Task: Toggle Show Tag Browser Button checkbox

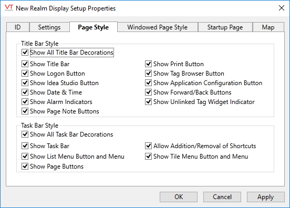Action: point(148,73)
